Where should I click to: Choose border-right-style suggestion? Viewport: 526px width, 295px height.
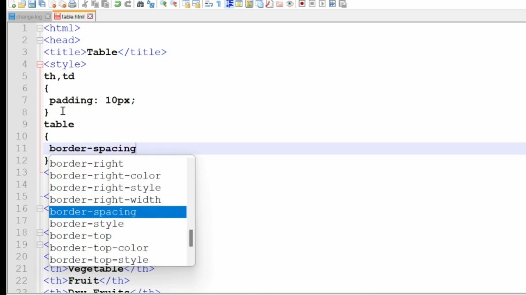point(118,188)
